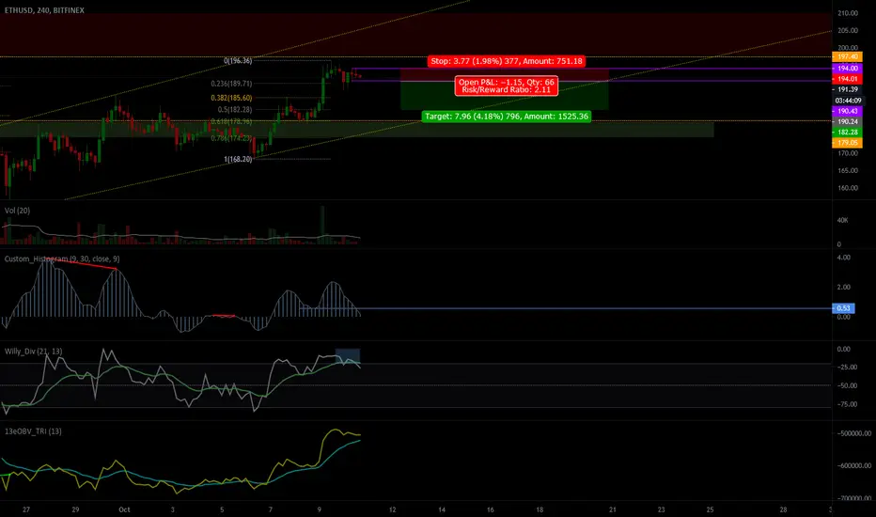Click the gray 190.24 price tag
Viewport: 876px width, 517px height.
[847, 121]
